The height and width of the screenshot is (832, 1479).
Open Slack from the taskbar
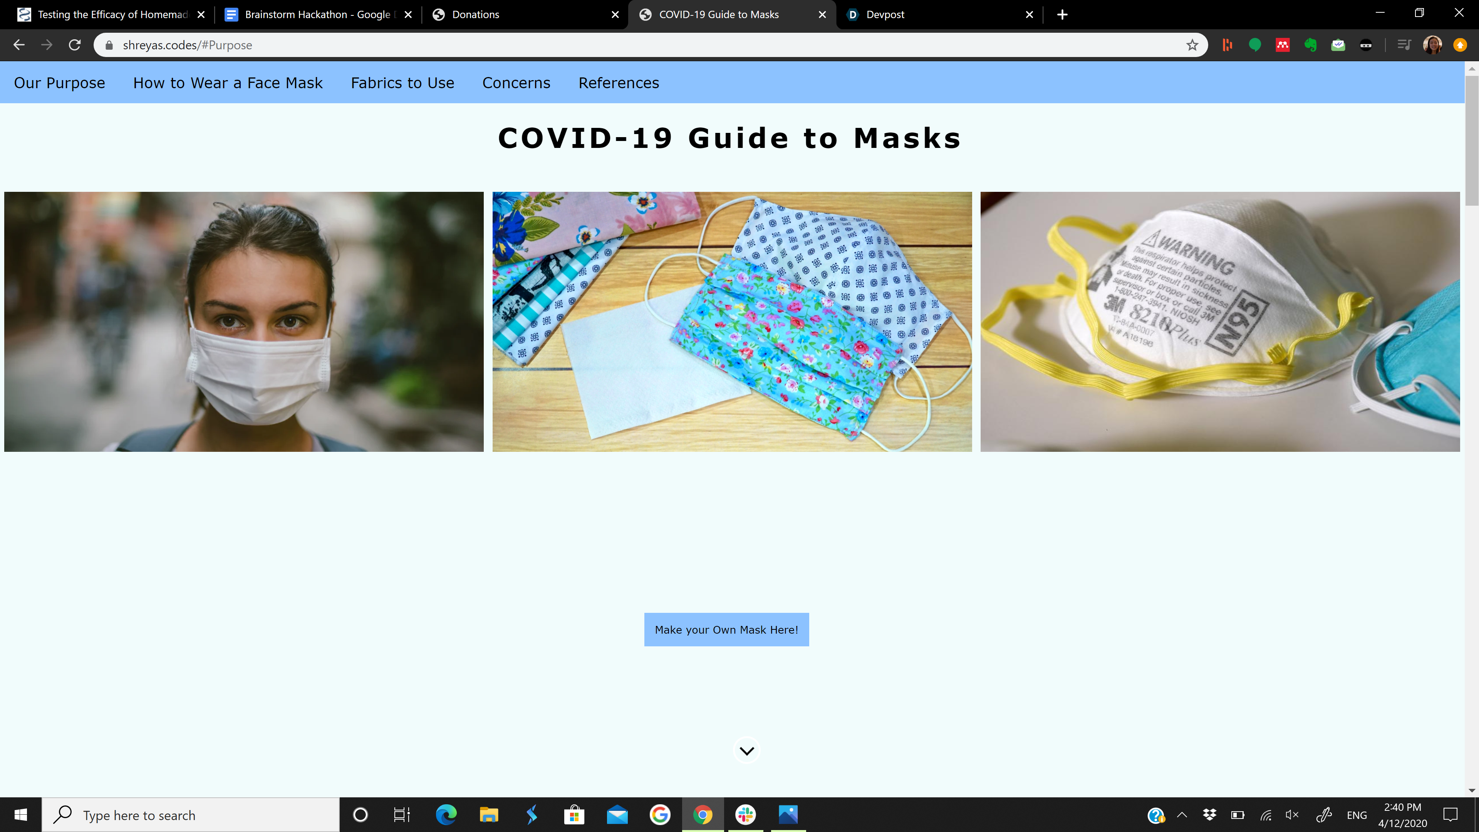tap(745, 815)
